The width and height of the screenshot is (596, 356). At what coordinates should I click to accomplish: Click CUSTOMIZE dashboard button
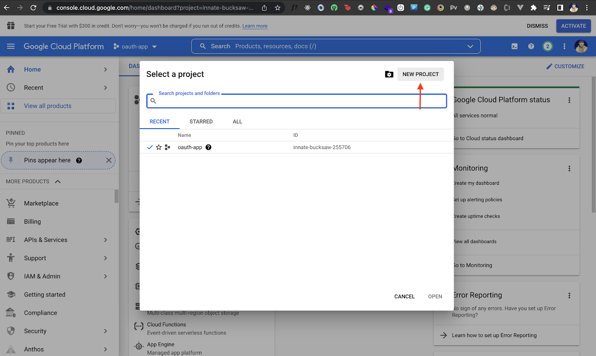tap(565, 66)
